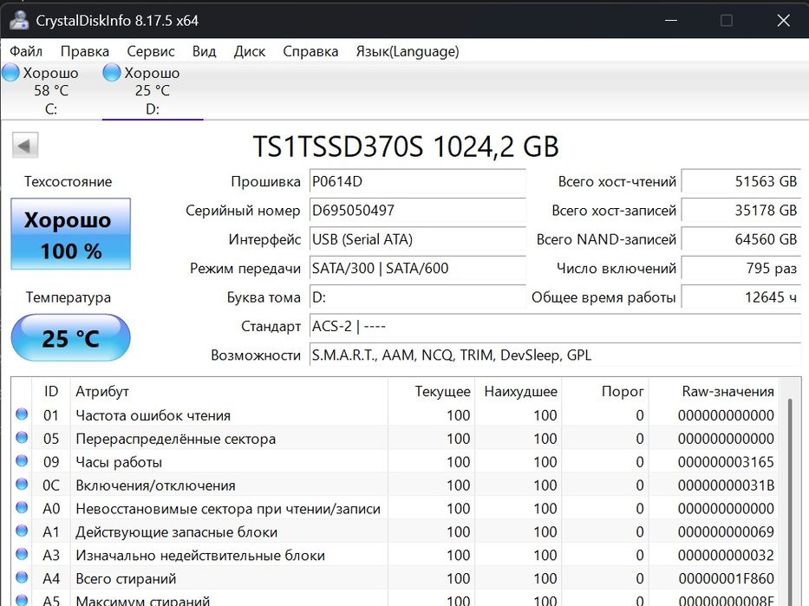The height and width of the screenshot is (606, 809).
Task: Select drive D: at 25 °C
Action: [153, 91]
